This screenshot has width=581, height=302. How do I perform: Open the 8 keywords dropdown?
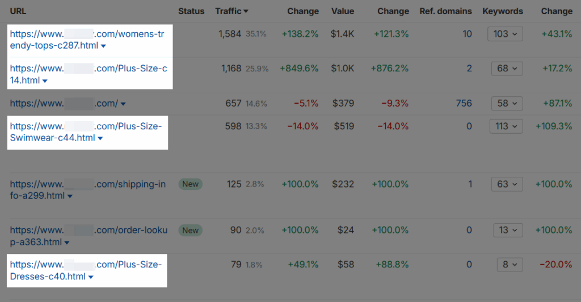point(505,265)
